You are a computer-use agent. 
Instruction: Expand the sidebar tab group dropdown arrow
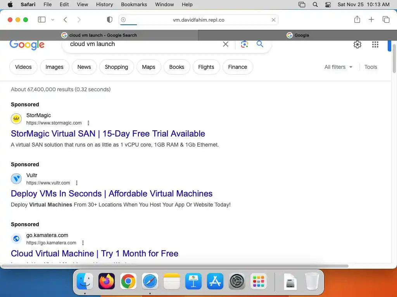click(53, 20)
